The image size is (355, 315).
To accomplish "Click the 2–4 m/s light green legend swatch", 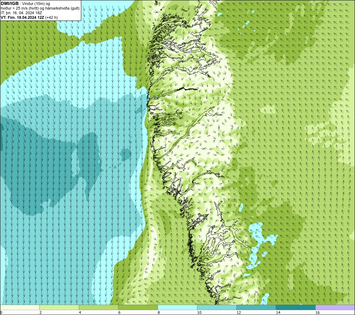I will (x=59, y=308).
